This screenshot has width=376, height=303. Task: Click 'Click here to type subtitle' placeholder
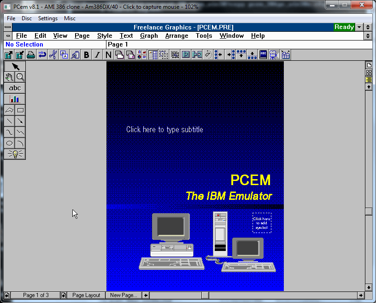coord(164,129)
